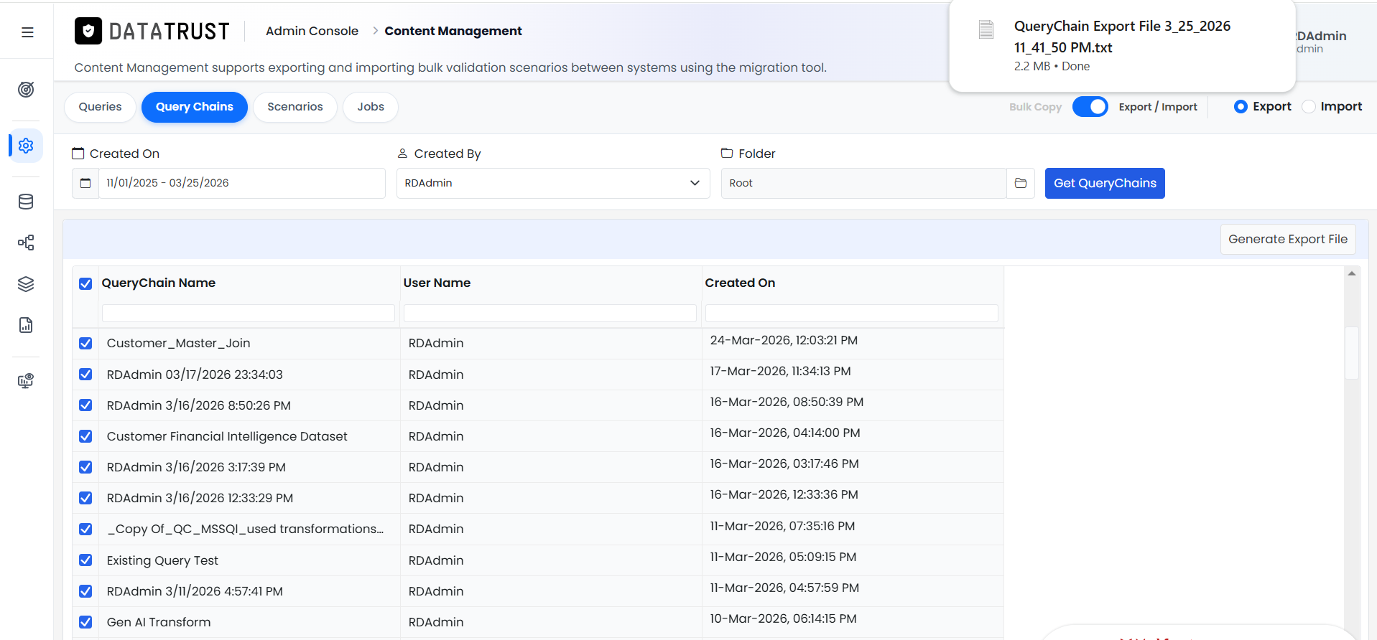Viewport: 1377px width, 640px height.
Task: Open the monitor settings sidebar icon
Action: (26, 380)
